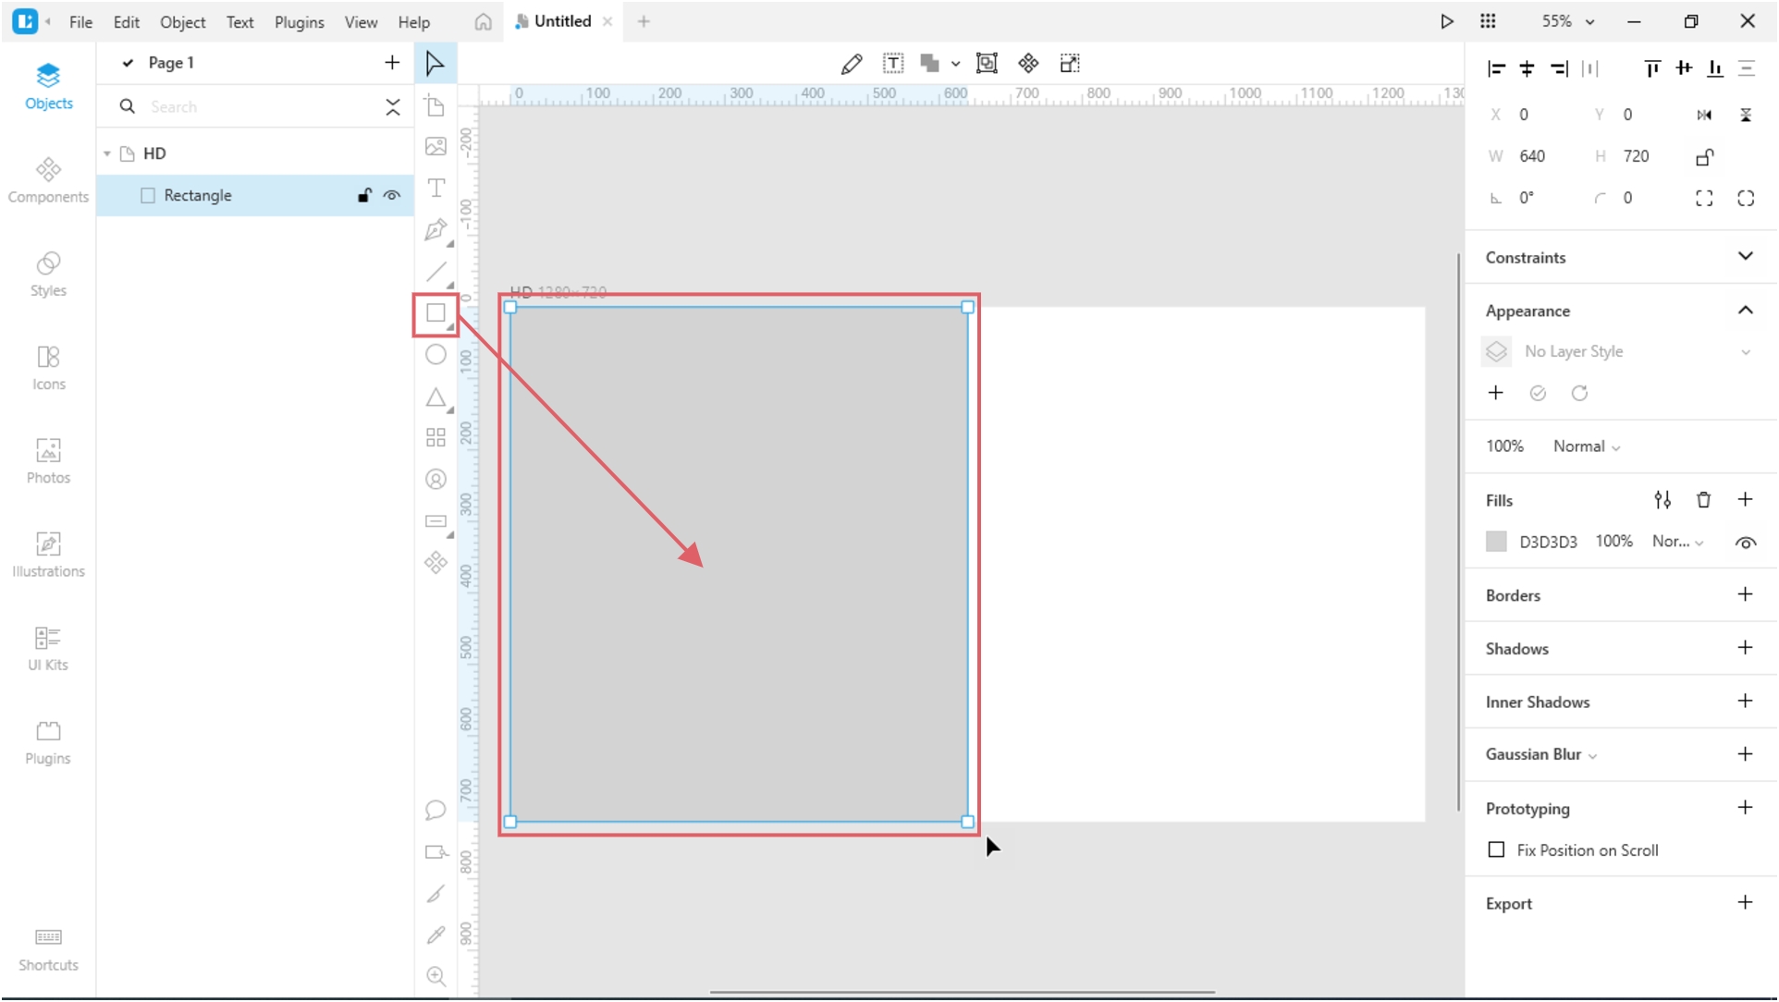Open boolean operations dropdown arrow
The image size is (1779, 1002).
tap(955, 64)
